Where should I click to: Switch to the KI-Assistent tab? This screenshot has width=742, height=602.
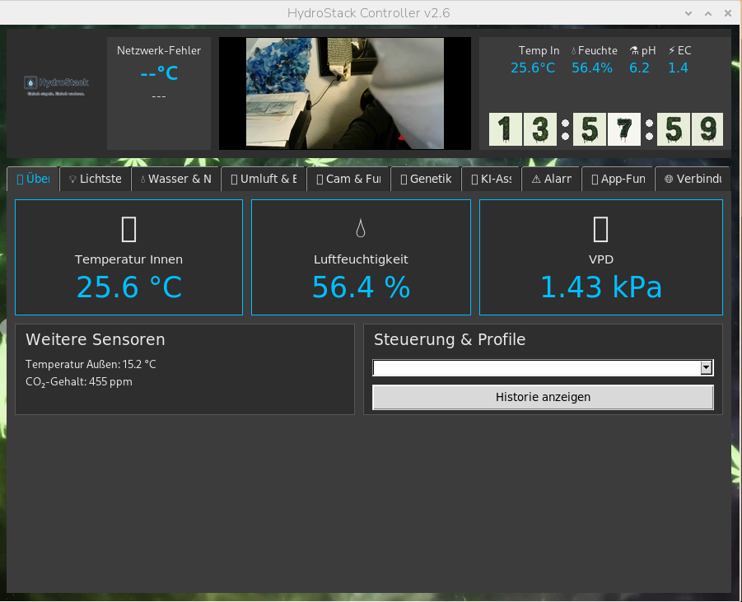[x=492, y=179]
